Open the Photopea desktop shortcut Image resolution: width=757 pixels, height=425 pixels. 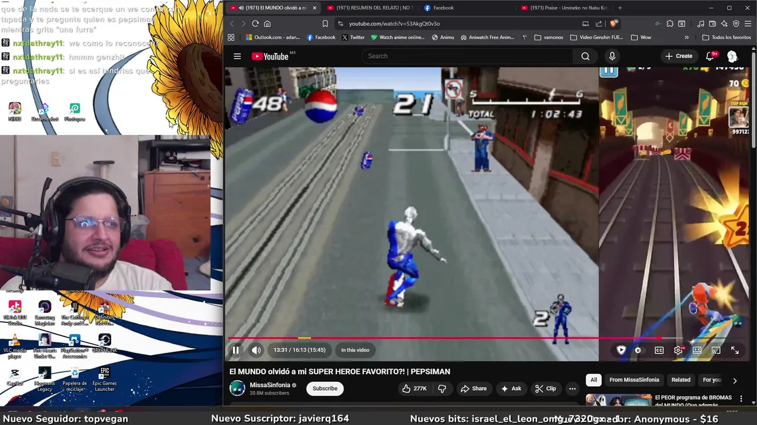(75, 112)
